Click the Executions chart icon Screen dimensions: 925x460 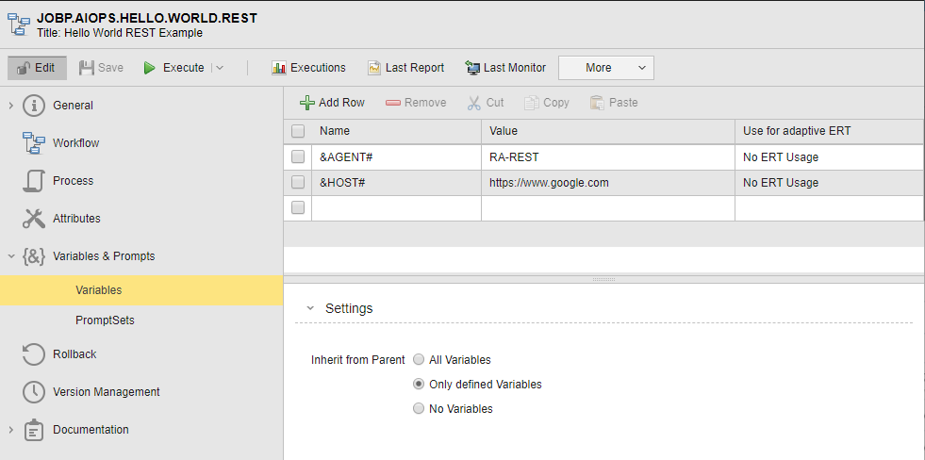tap(278, 68)
